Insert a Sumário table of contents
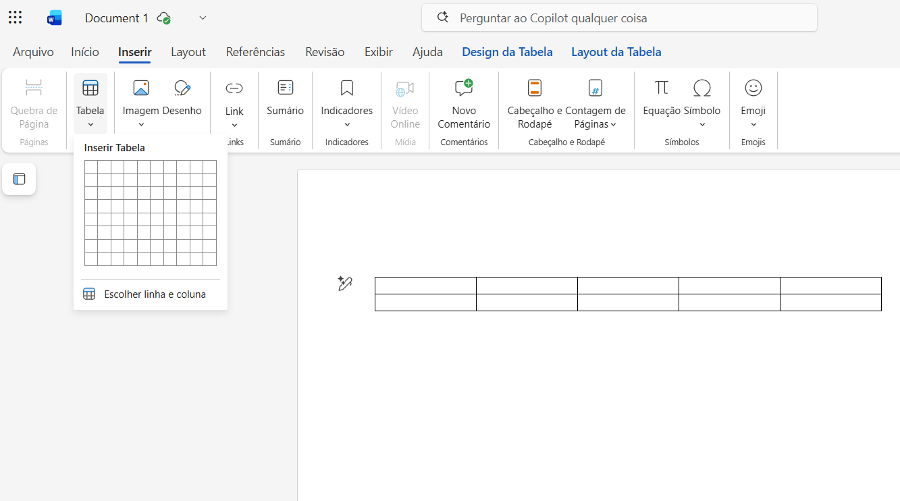The image size is (900, 501). 285,97
